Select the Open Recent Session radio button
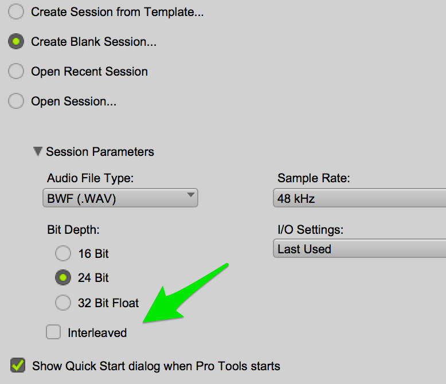Screen dimensions: 446x384 point(16,72)
